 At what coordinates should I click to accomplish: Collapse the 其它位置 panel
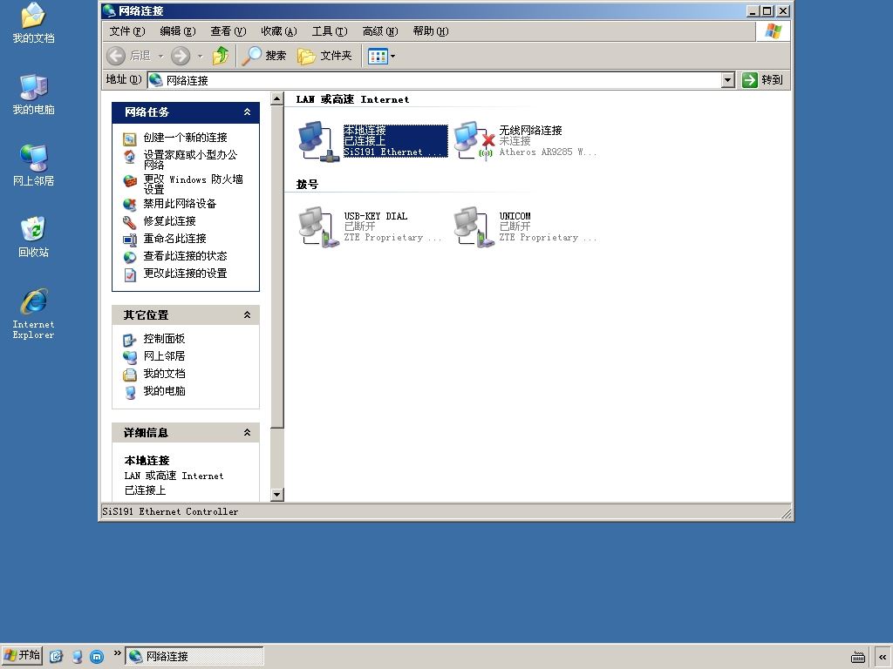point(247,314)
